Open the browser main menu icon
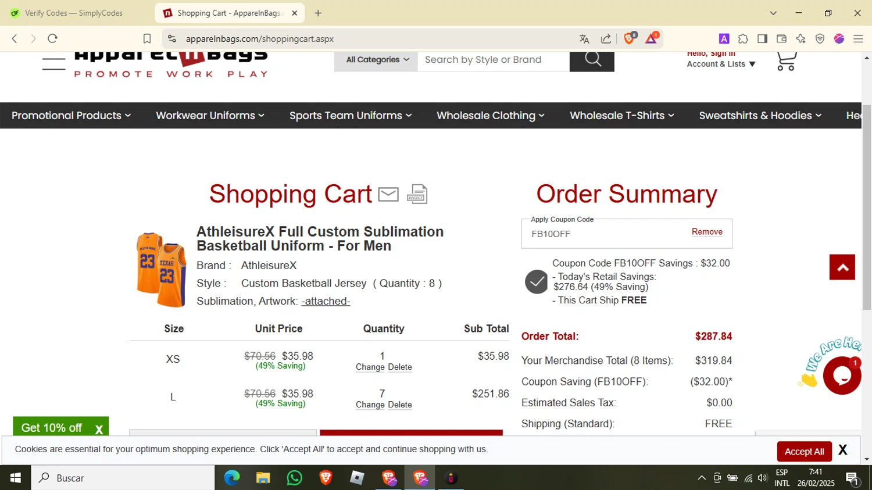This screenshot has width=872, height=490. [x=858, y=39]
